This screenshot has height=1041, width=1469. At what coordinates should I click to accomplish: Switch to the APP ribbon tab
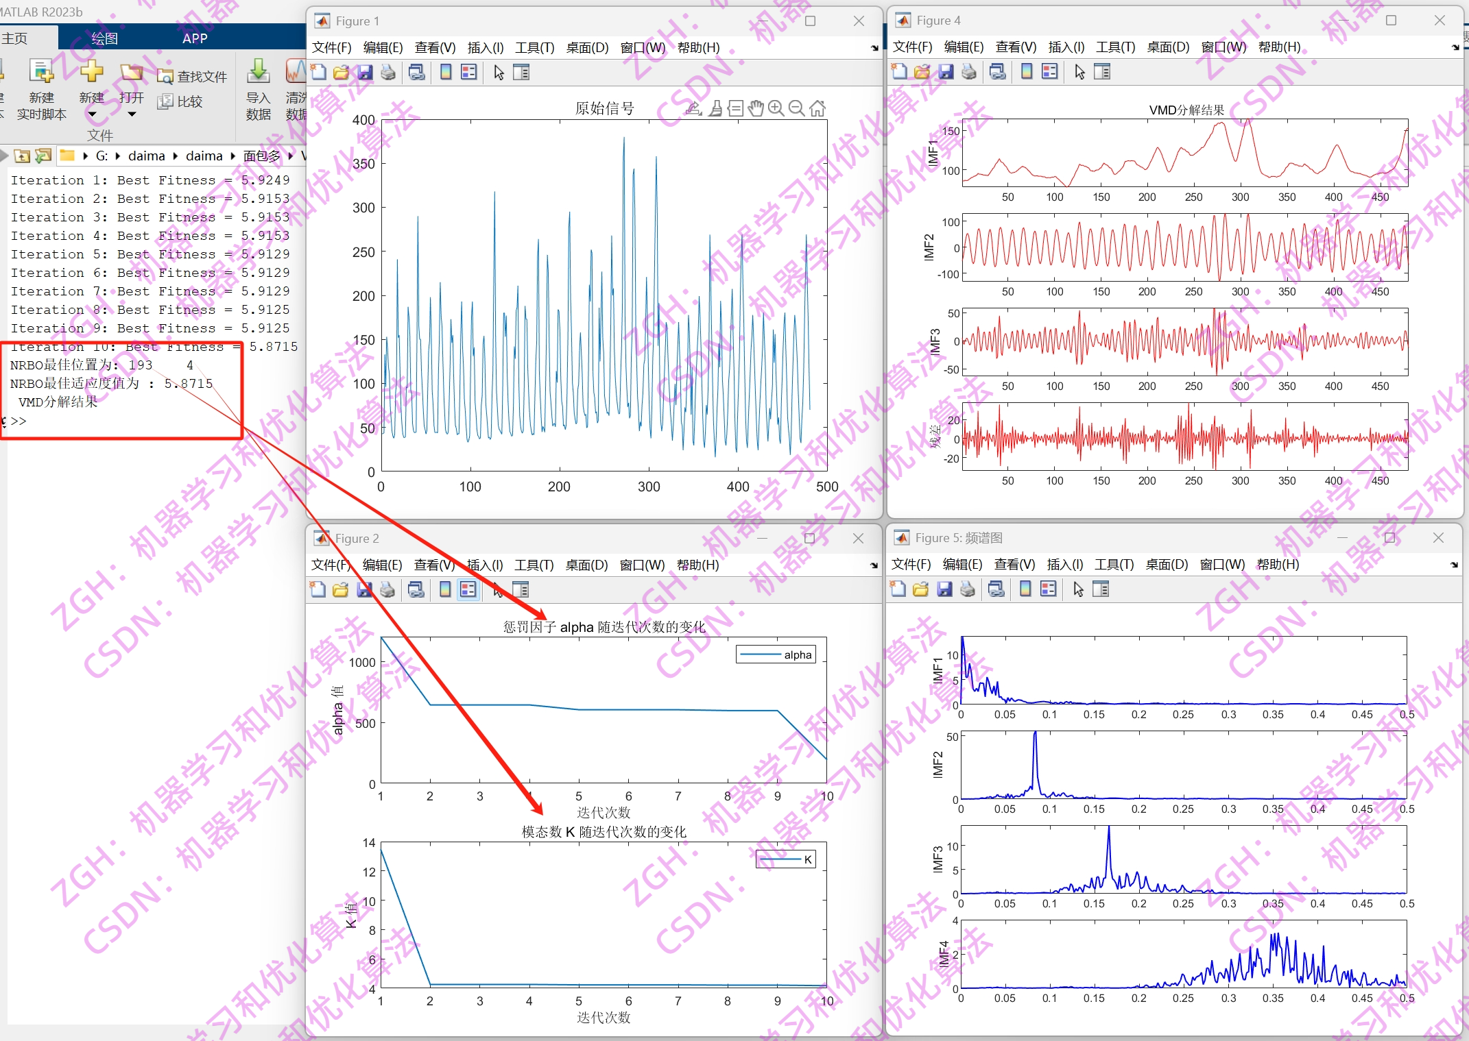tap(195, 38)
